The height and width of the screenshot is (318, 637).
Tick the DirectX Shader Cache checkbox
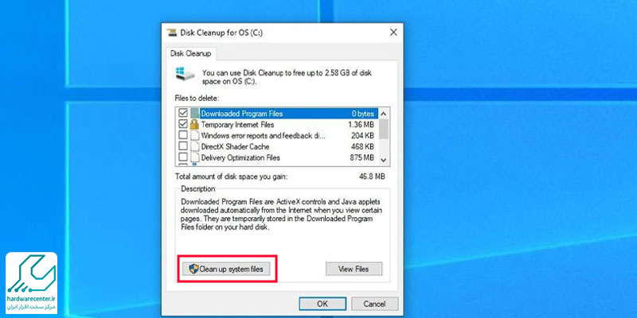183,147
